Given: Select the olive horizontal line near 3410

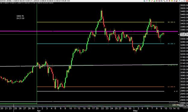Looking at the screenshot, I should coord(100,22).
